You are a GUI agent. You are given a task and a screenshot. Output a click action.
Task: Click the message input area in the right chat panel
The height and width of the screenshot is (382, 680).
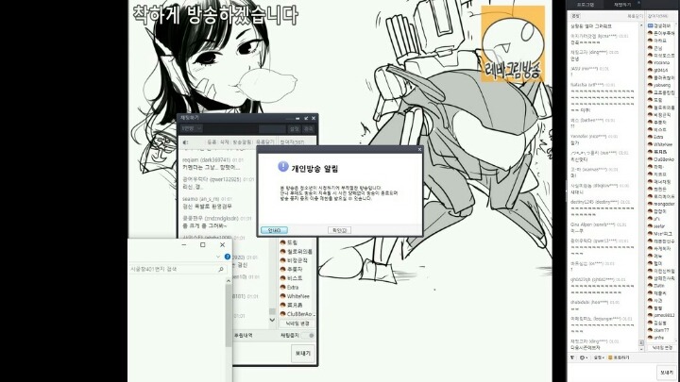tap(611, 373)
